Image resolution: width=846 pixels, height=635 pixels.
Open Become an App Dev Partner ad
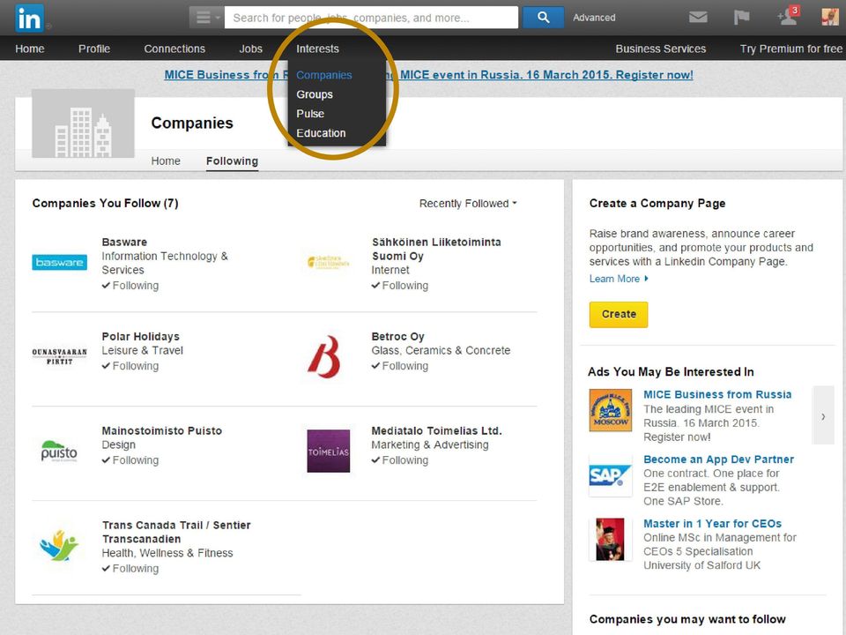[718, 459]
